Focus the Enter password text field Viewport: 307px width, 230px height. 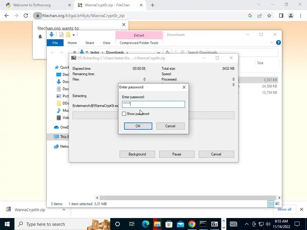coord(153,104)
